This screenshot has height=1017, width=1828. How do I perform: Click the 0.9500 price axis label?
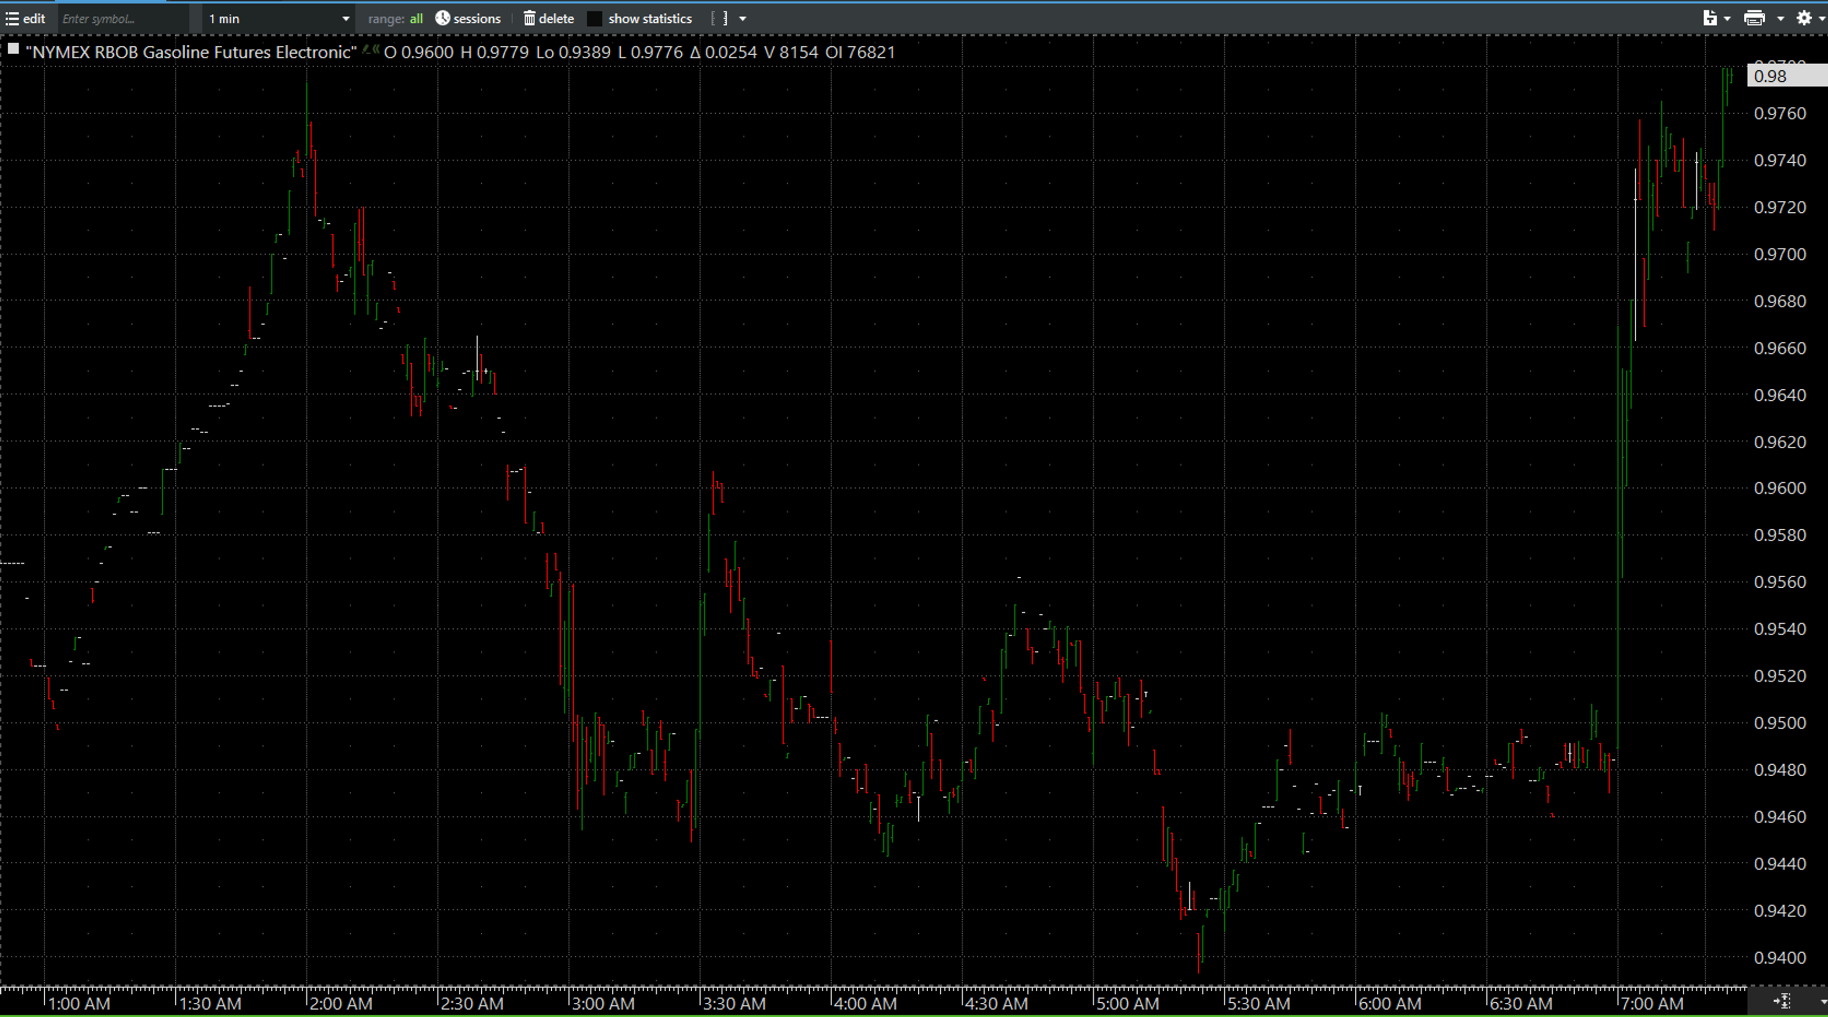click(1780, 723)
